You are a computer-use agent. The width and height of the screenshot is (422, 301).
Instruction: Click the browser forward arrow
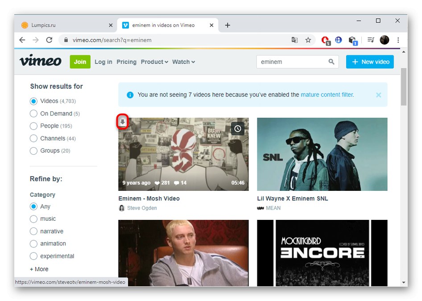36,40
